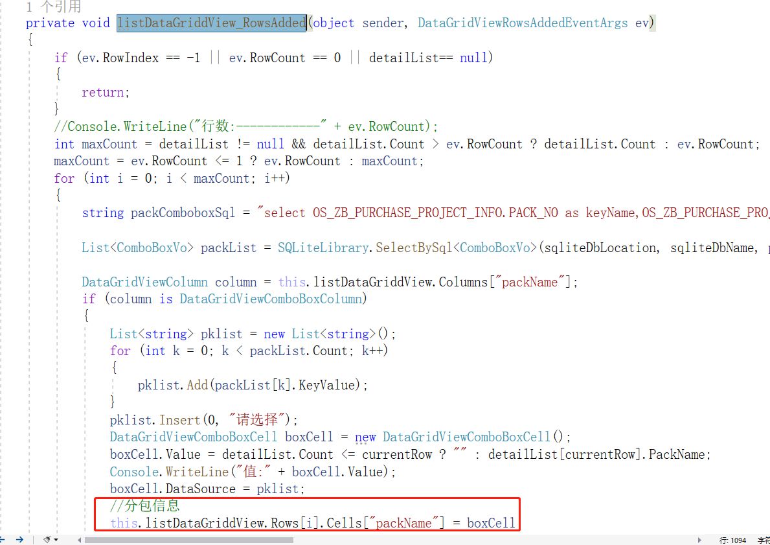Click the DataGridViewRowsAddedEventArgs parameter type
The height and width of the screenshot is (545, 770).
click(523, 23)
